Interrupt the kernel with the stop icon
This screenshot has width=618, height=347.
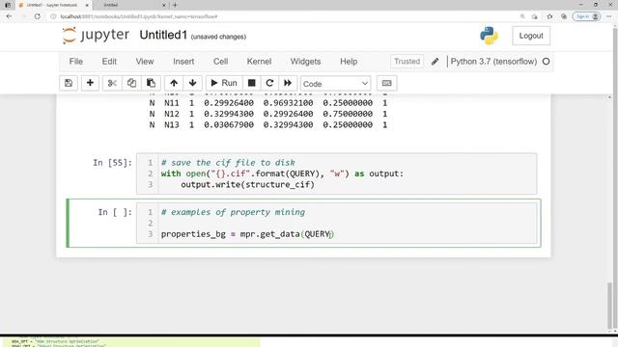click(x=251, y=83)
